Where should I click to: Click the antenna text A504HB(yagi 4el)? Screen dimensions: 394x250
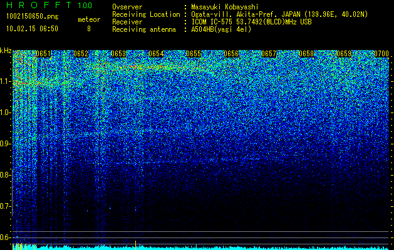[x=221, y=29]
